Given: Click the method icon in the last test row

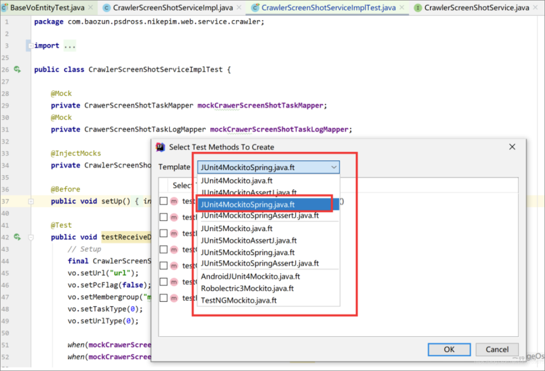Looking at the screenshot, I should click(x=174, y=298).
